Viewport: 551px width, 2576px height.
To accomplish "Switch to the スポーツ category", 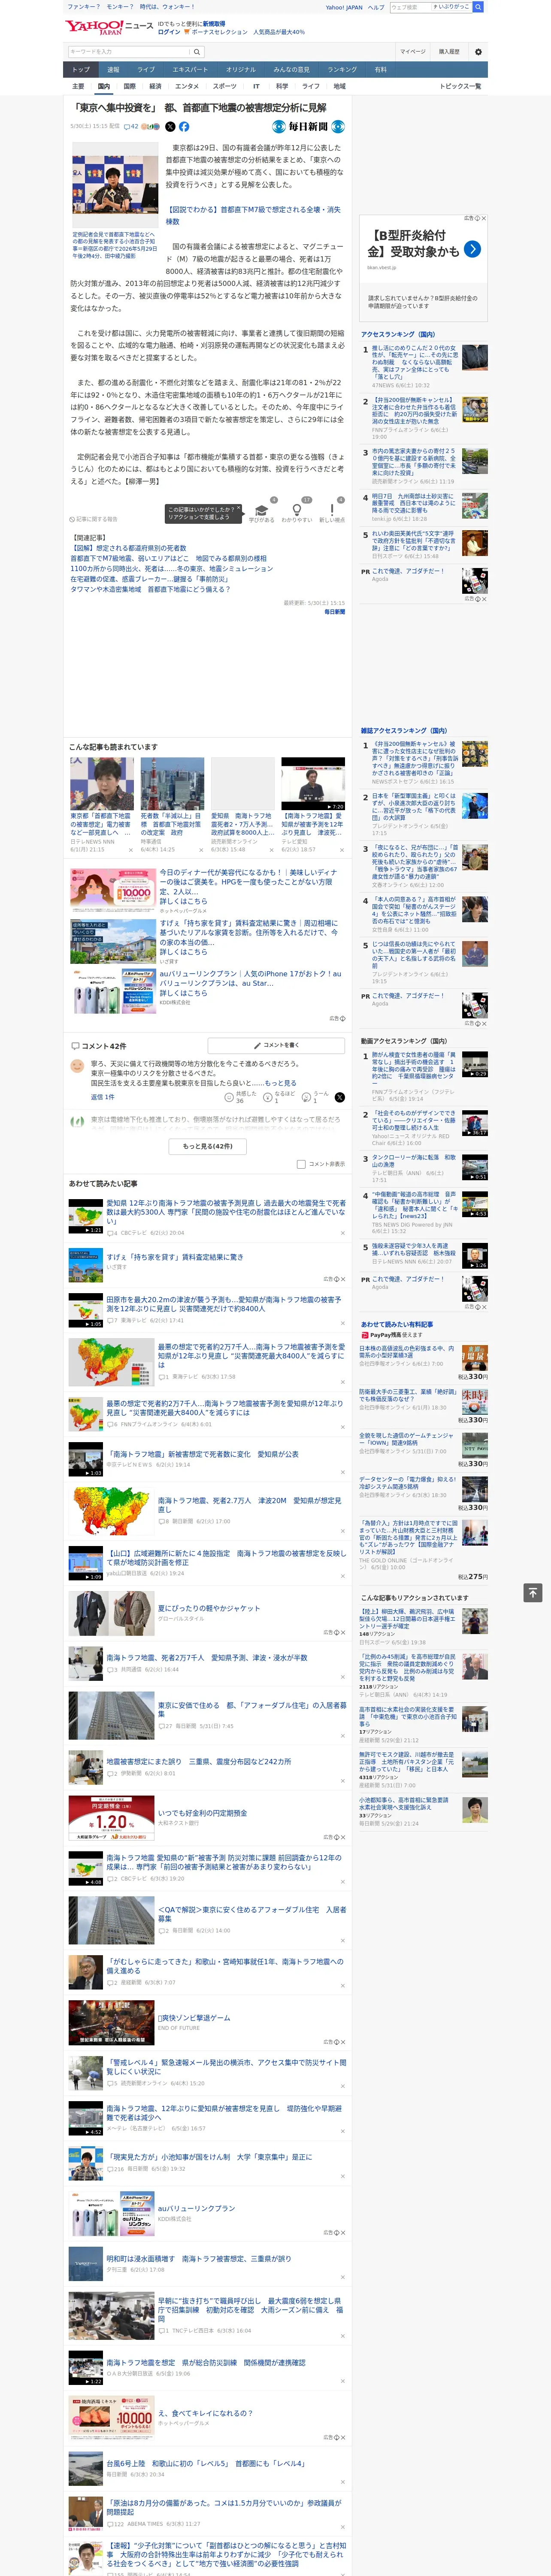I will (225, 87).
